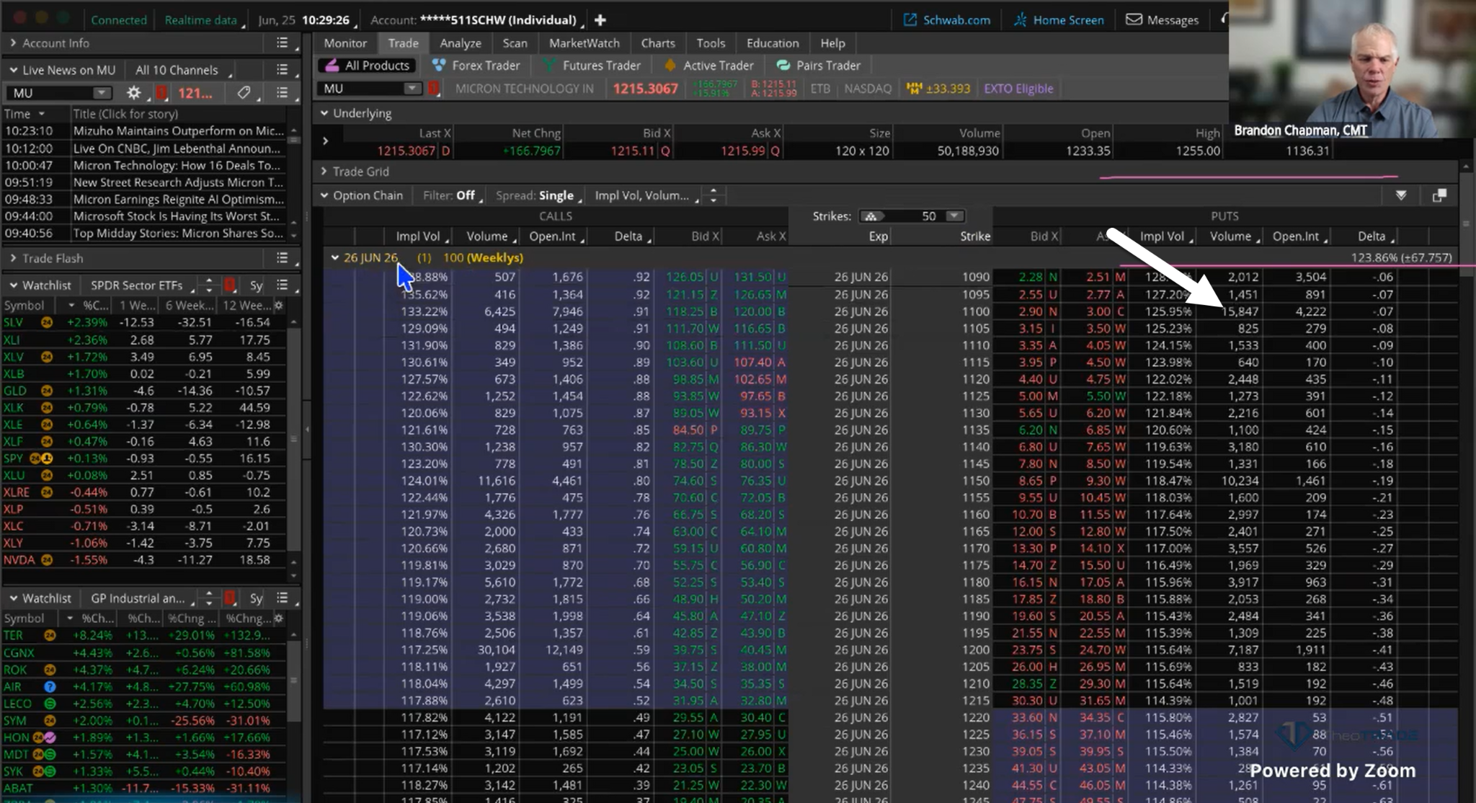Click the down-triangle menu icon on the Option Chain bar
Screen dimensions: 1476x803
click(x=1400, y=195)
